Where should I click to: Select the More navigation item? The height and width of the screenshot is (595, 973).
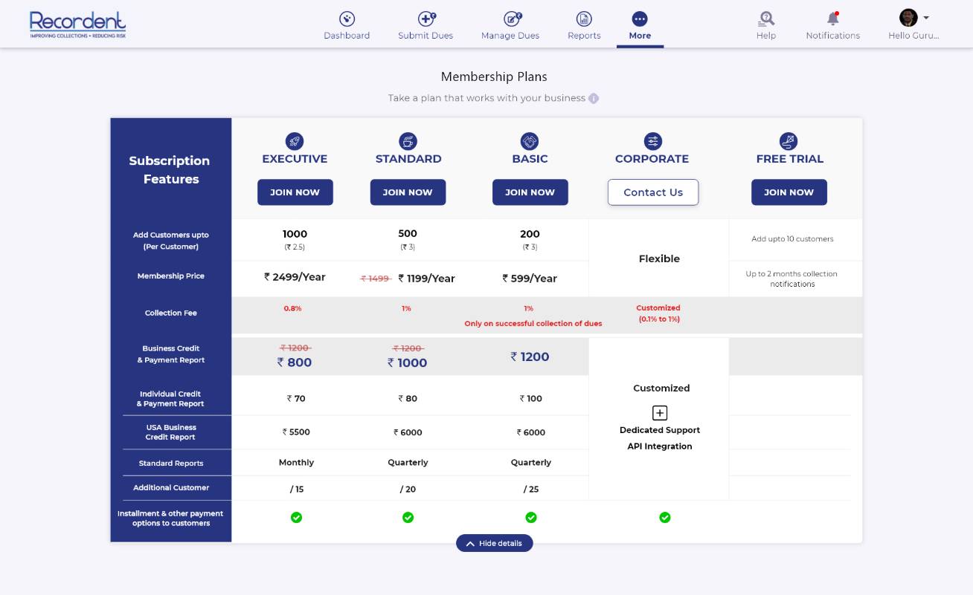[x=640, y=26]
